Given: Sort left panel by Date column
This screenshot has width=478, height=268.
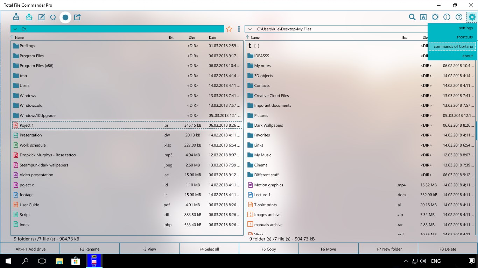Looking at the screenshot, I should tap(212, 37).
